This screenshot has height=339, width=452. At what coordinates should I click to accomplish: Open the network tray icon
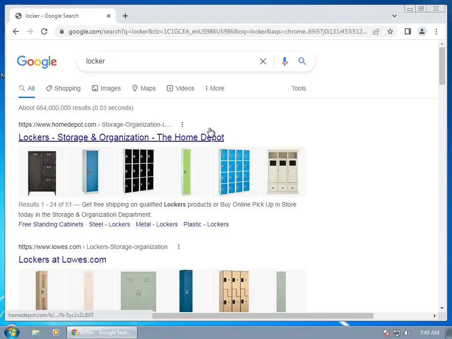point(397,333)
